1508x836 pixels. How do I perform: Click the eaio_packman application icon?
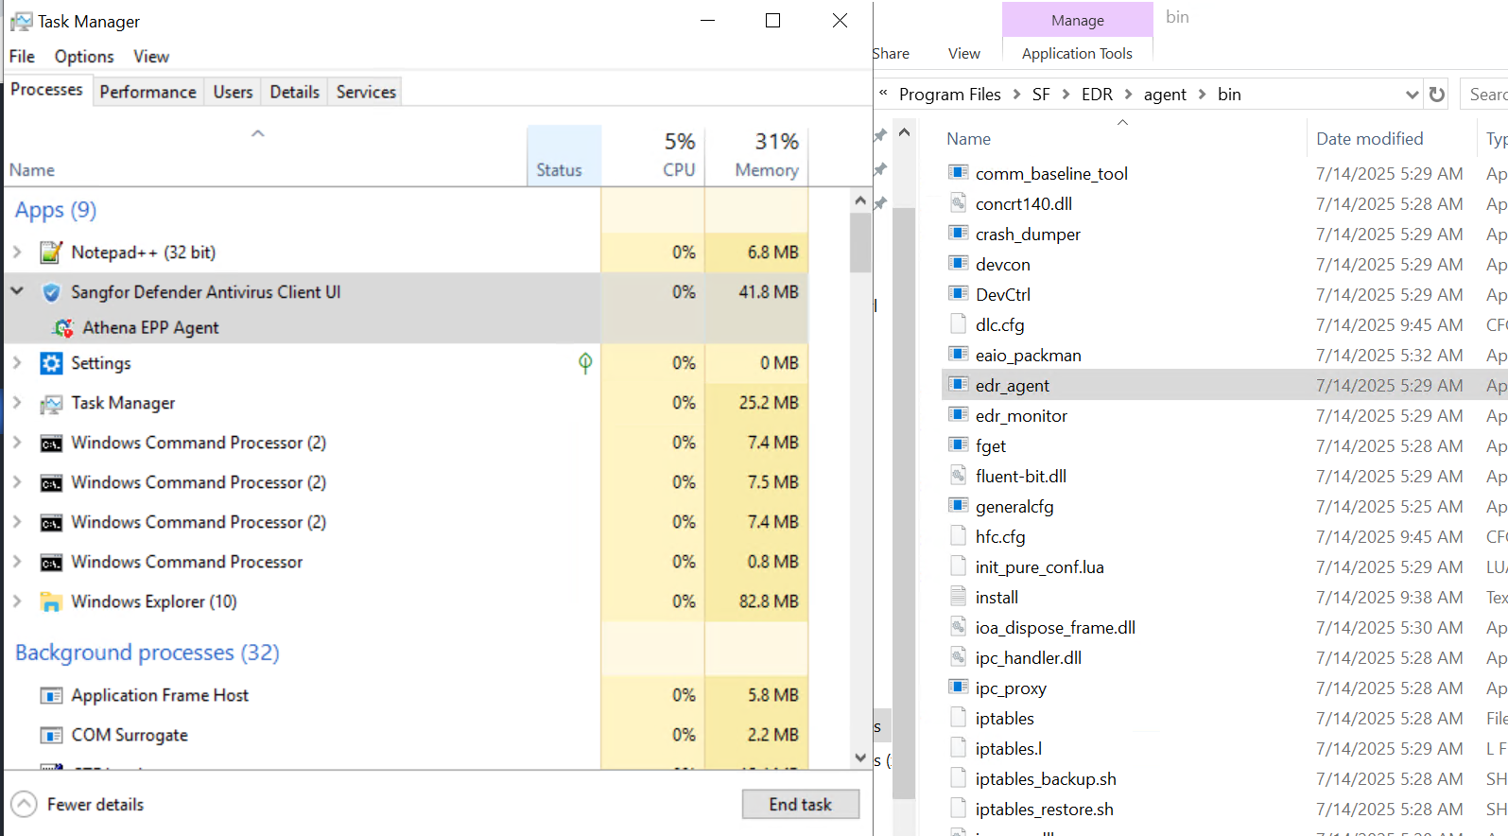(959, 355)
